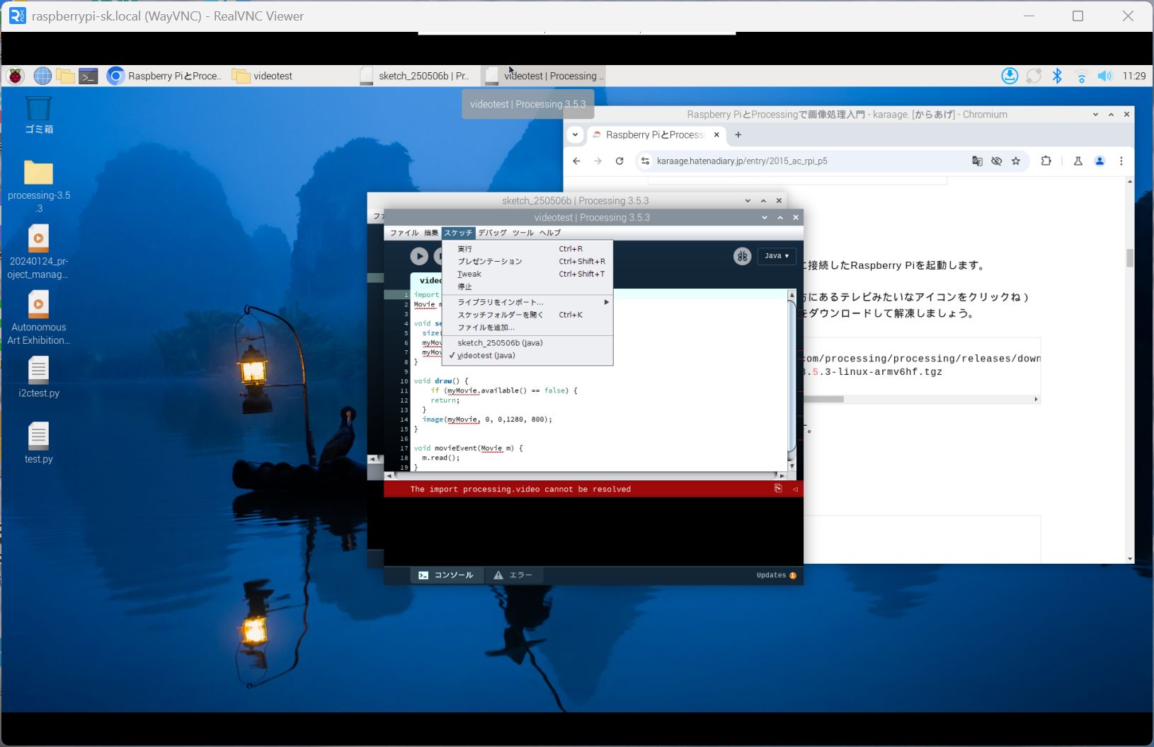The height and width of the screenshot is (747, 1154).
Task: Expand the Java mode dropdown
Action: [x=777, y=256]
